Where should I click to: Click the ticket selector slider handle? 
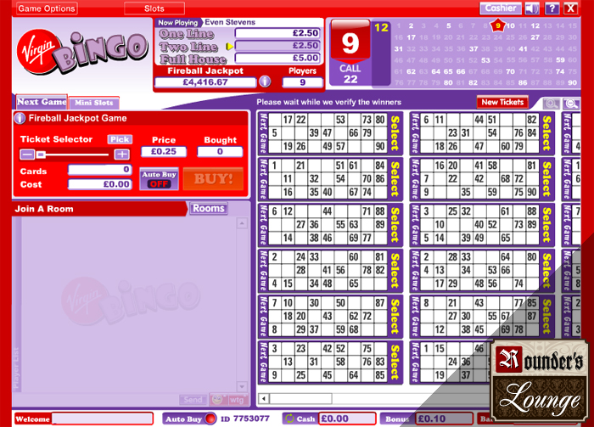pyautogui.click(x=41, y=155)
